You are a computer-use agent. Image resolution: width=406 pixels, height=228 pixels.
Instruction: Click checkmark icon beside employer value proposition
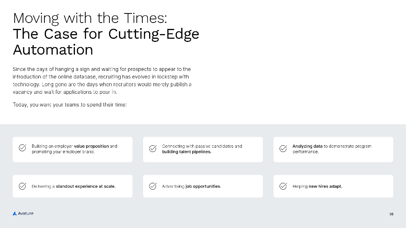(x=23, y=148)
